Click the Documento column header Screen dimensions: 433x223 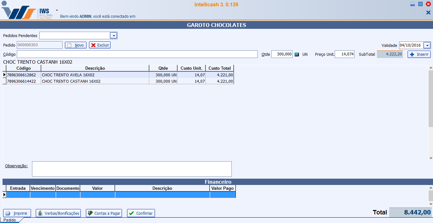(68, 188)
